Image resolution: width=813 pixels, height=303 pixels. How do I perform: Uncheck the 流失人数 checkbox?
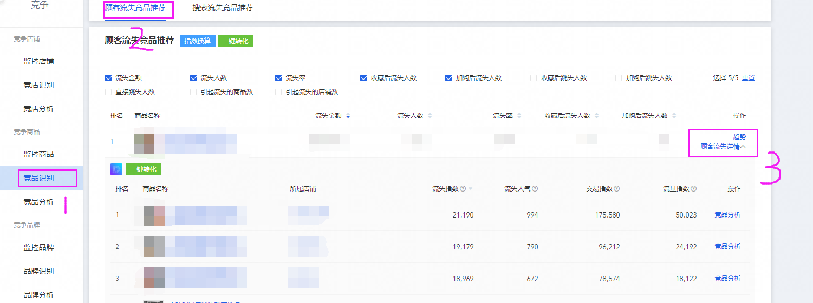pyautogui.click(x=193, y=78)
